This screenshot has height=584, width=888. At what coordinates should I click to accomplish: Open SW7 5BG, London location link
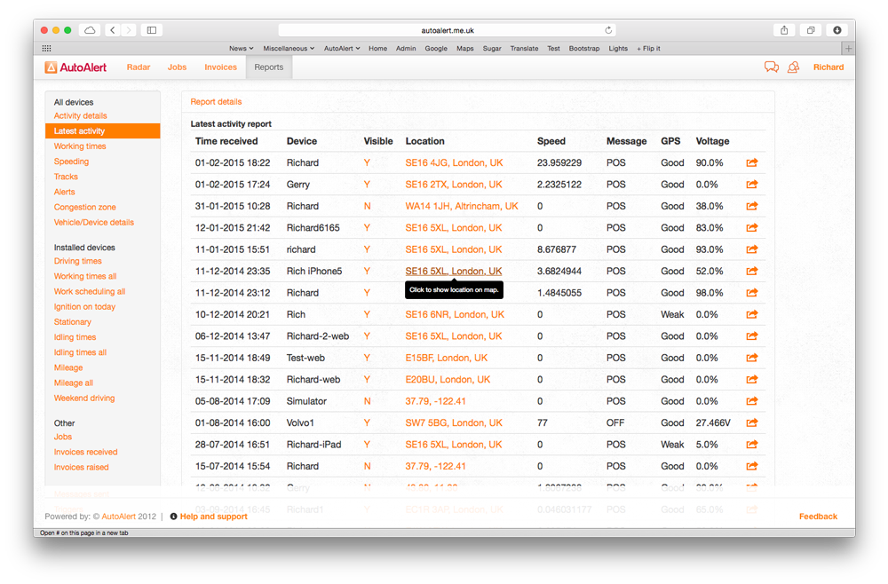coord(454,422)
